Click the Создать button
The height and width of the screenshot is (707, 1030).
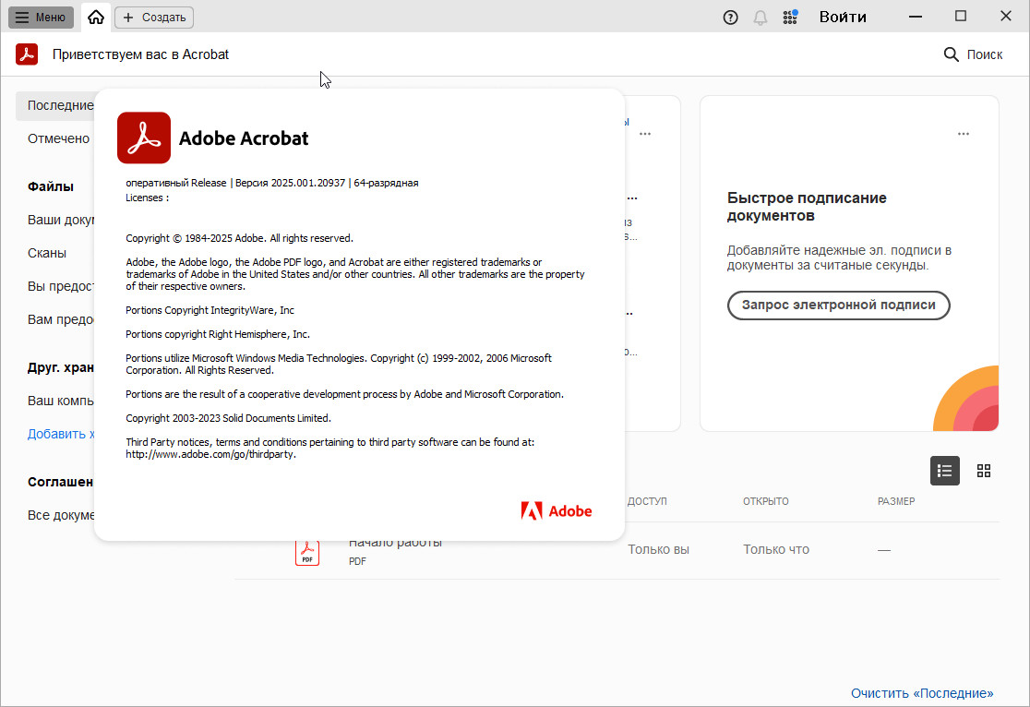tap(154, 17)
